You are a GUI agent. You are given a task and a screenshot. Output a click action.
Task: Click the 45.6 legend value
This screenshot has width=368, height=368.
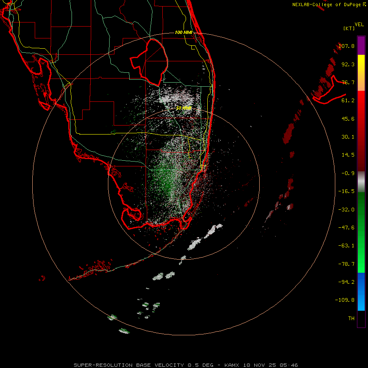[x=348, y=119]
